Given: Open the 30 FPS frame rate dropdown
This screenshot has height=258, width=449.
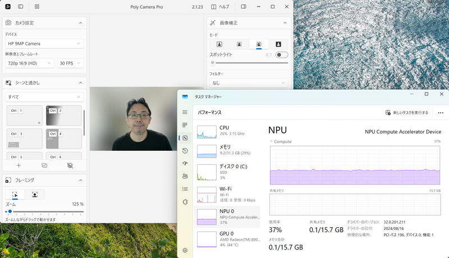Looking at the screenshot, I should [x=70, y=63].
